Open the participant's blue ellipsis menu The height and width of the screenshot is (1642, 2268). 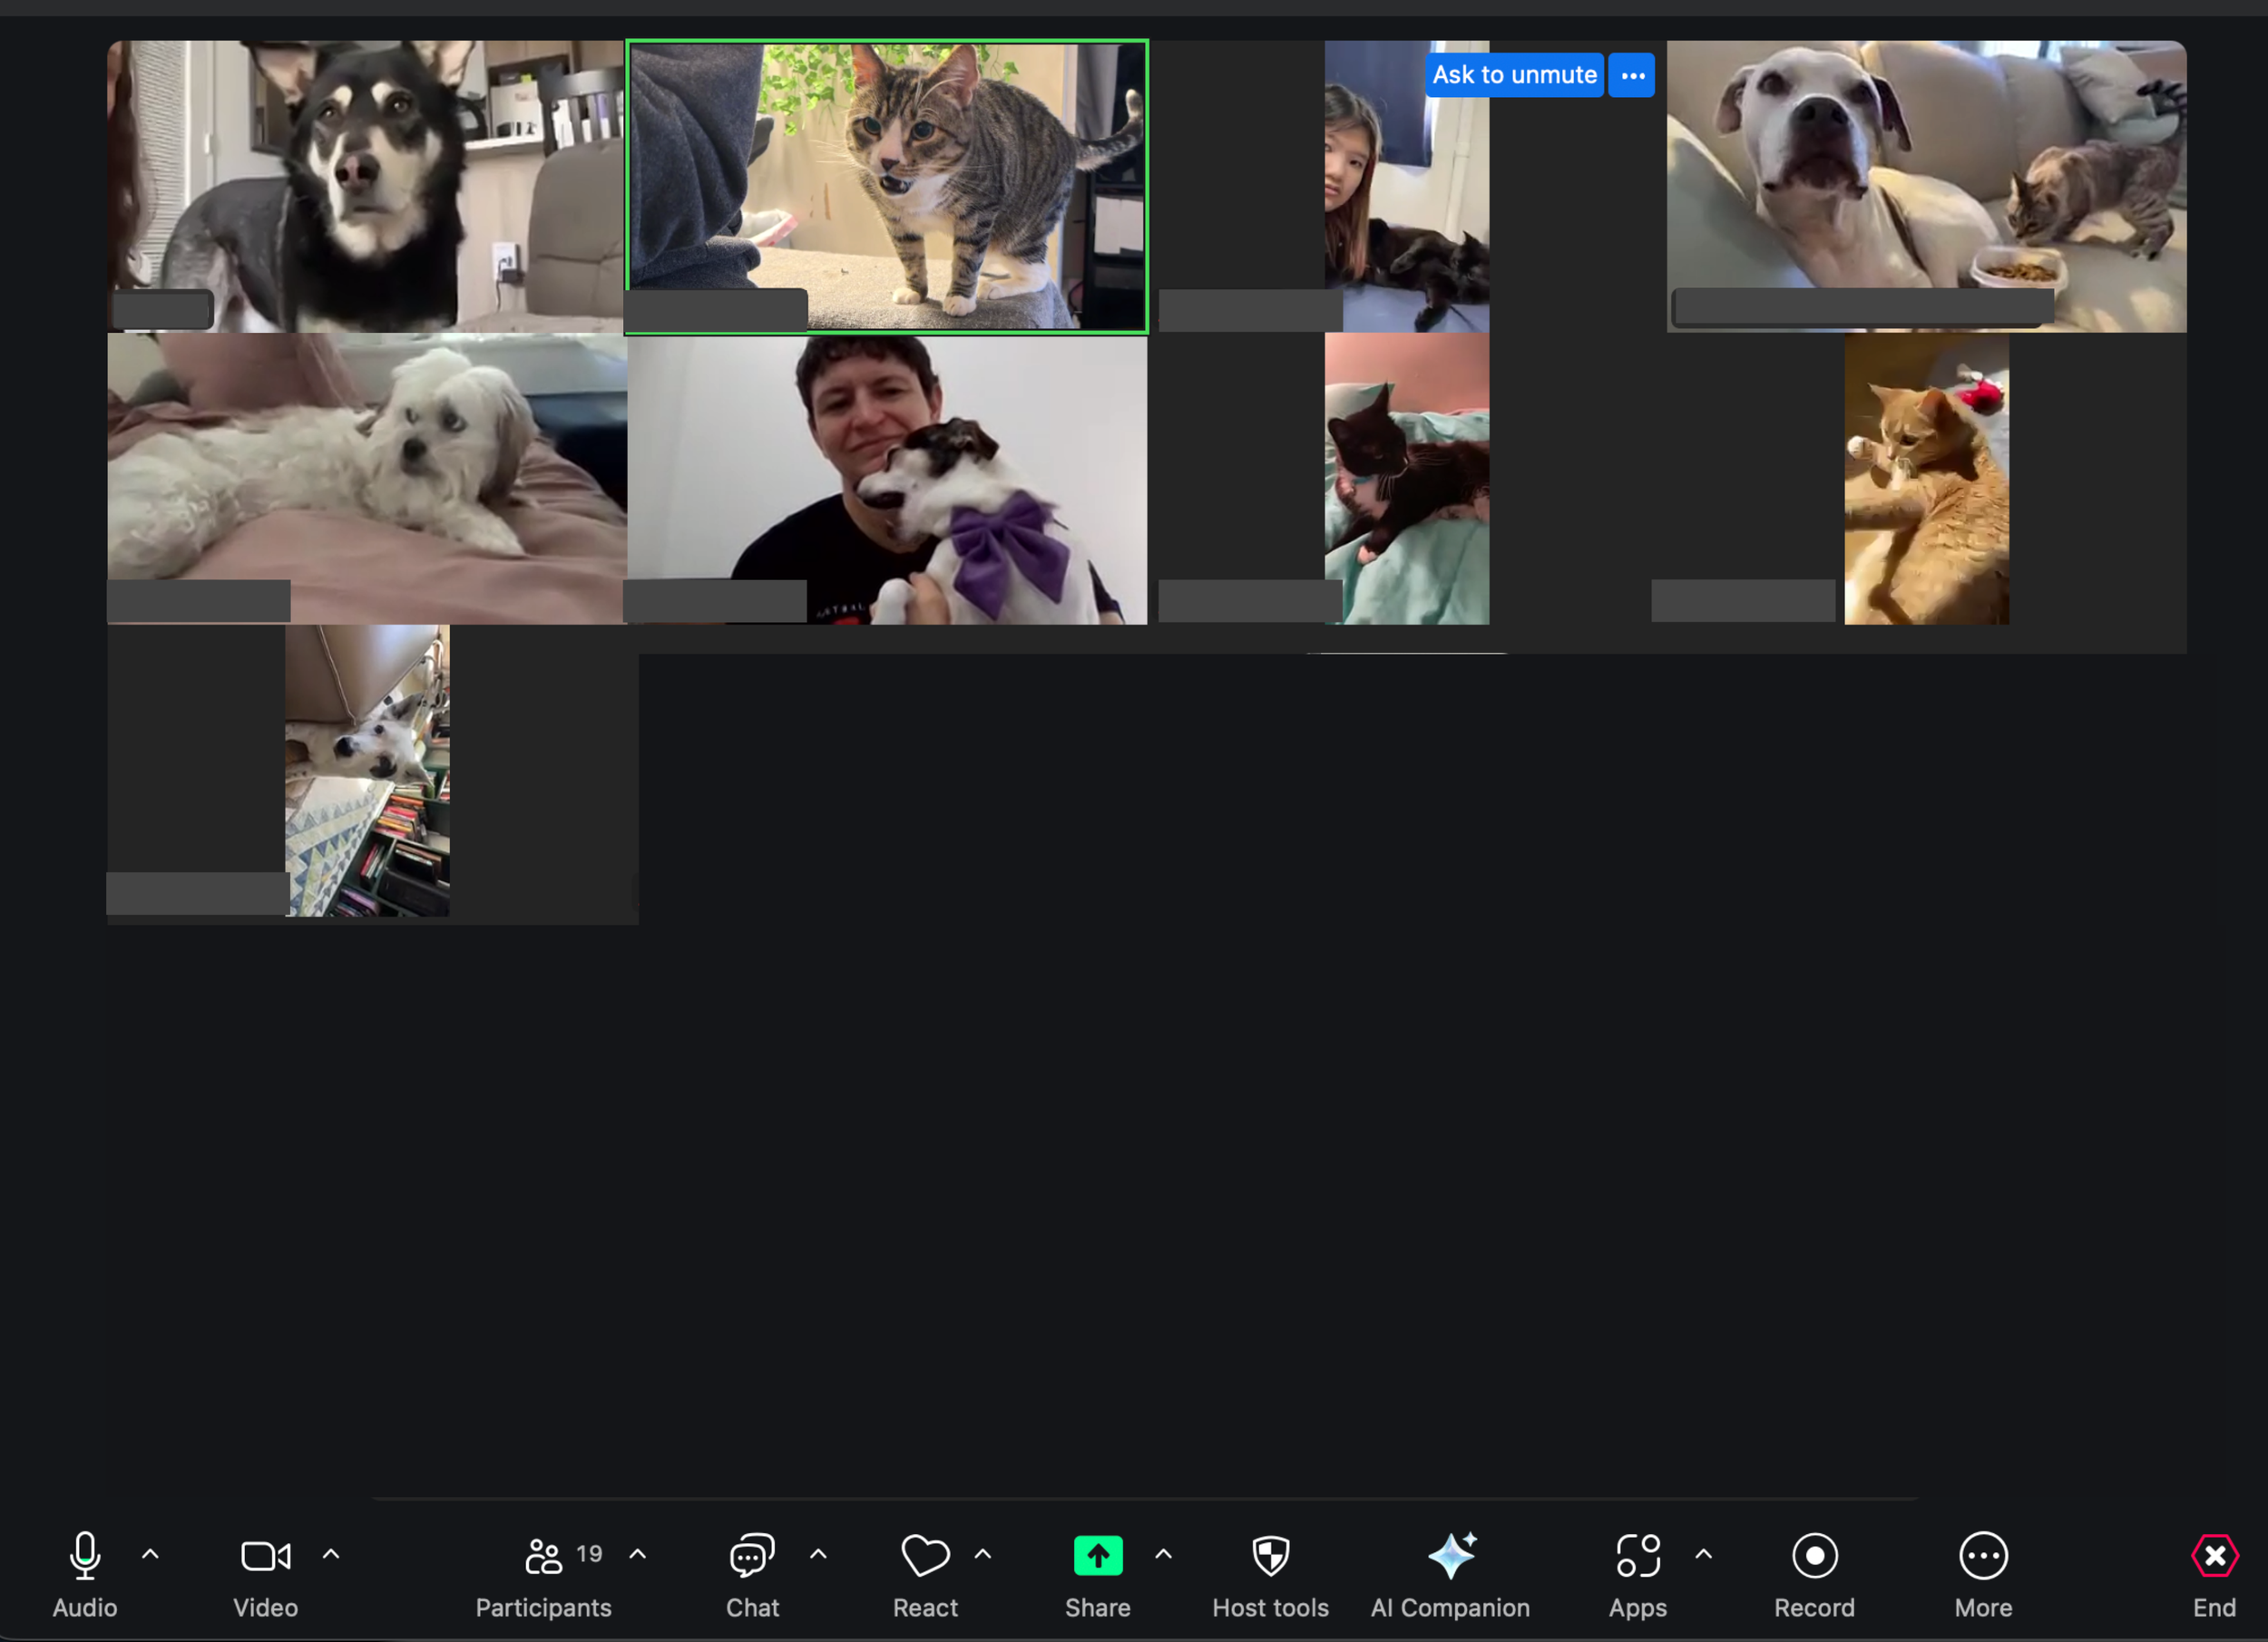pyautogui.click(x=1632, y=74)
